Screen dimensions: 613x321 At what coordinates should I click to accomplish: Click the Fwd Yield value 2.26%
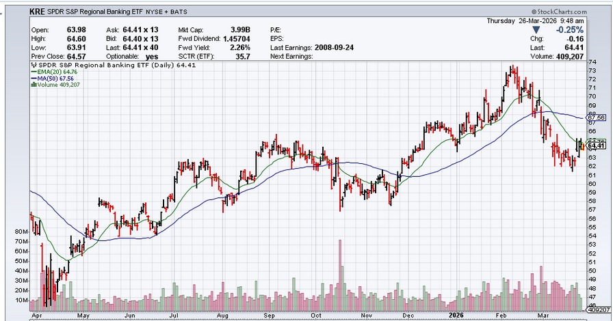pos(240,48)
